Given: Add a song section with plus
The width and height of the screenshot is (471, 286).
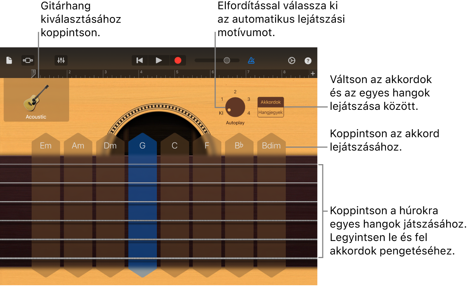Looking at the screenshot, I should (313, 73).
